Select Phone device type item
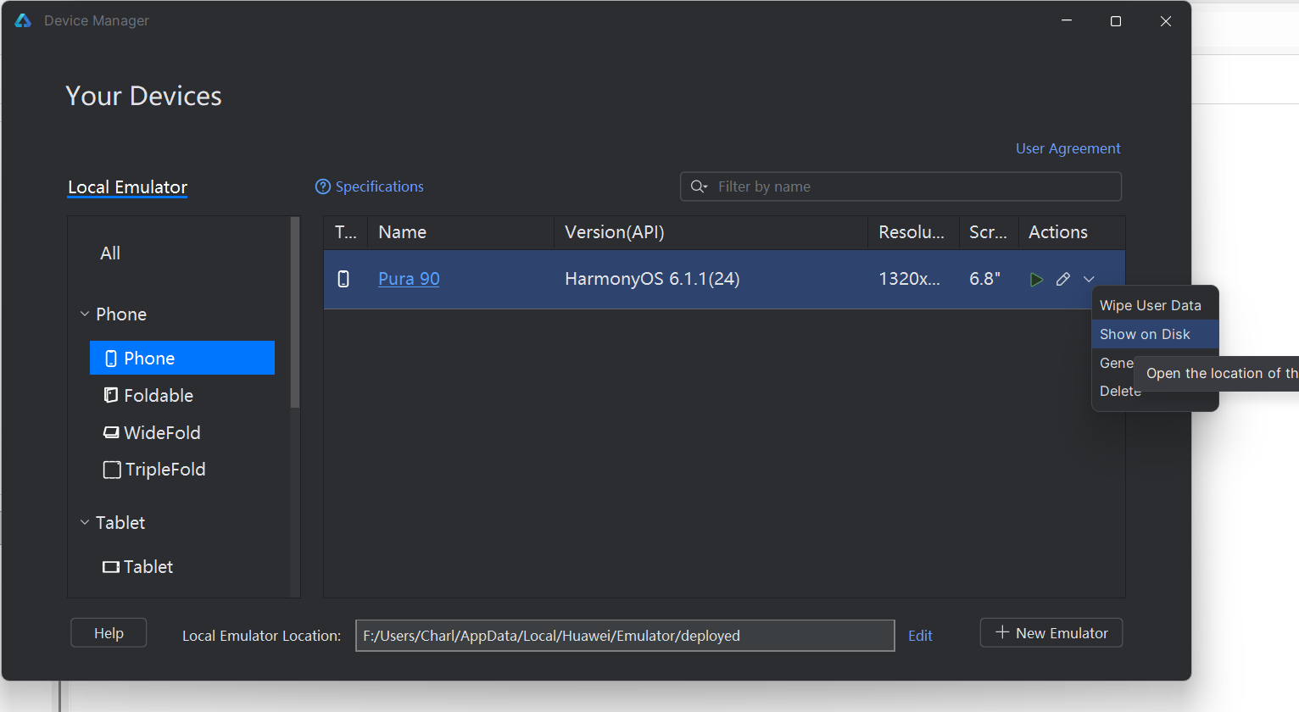The width and height of the screenshot is (1299, 712). [182, 358]
